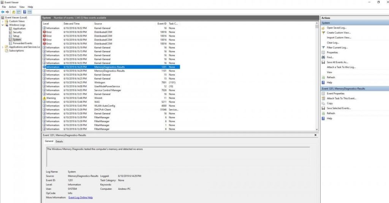Collapse the Windows Logs tree node
Image resolution: width=389 pixels, height=203 pixels.
(2, 25)
